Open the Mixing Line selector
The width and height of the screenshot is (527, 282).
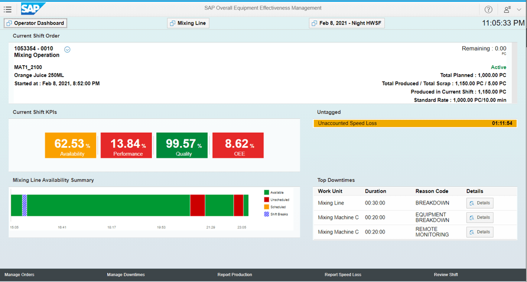tap(188, 23)
